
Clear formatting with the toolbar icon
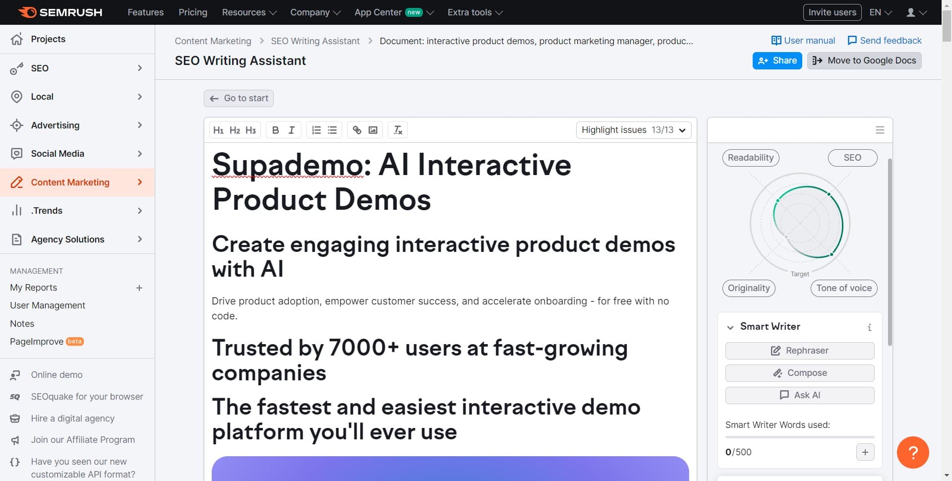click(x=397, y=130)
